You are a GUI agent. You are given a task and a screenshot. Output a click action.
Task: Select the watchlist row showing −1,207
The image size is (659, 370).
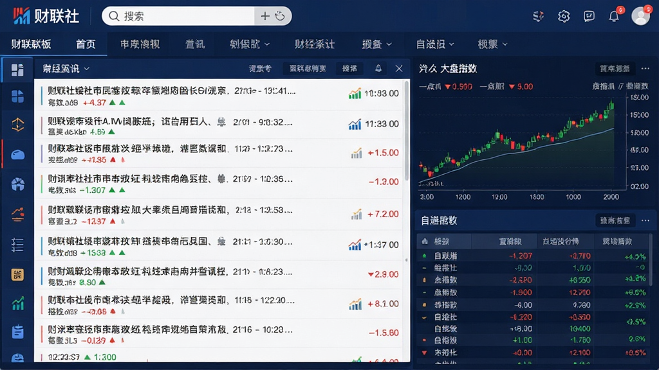click(534, 256)
